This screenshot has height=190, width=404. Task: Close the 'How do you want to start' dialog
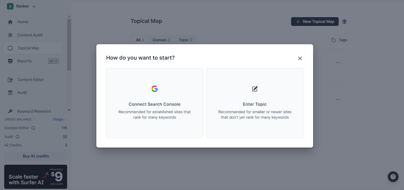(300, 58)
